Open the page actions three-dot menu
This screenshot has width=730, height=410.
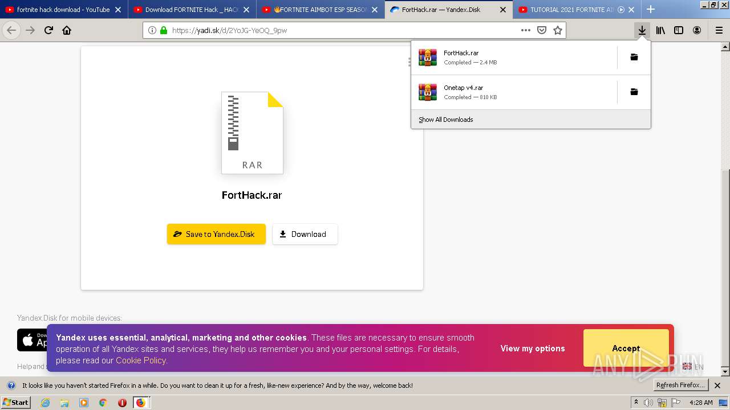[x=525, y=30]
